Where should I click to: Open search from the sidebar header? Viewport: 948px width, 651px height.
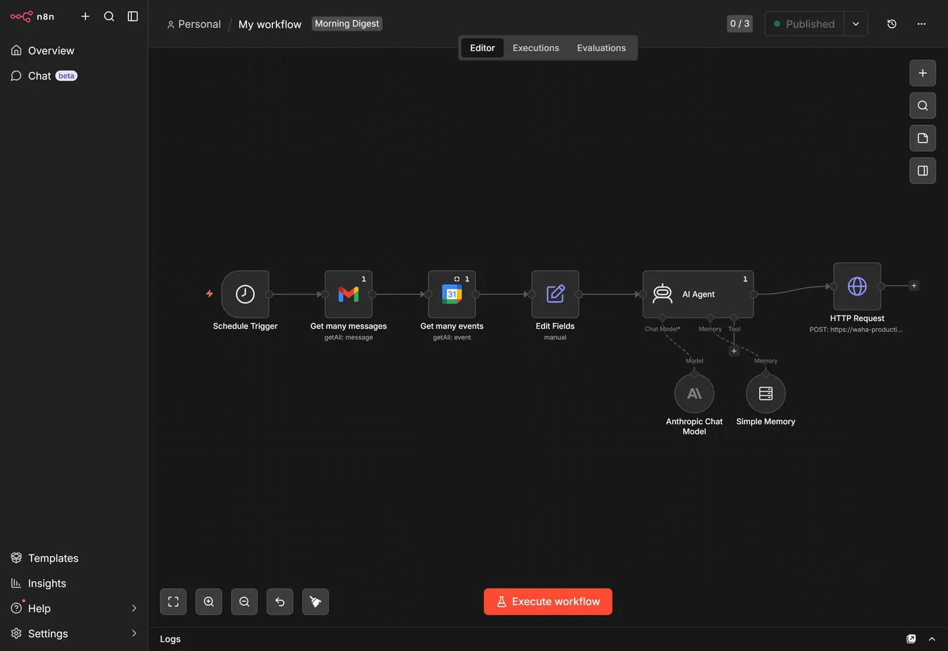(x=109, y=16)
